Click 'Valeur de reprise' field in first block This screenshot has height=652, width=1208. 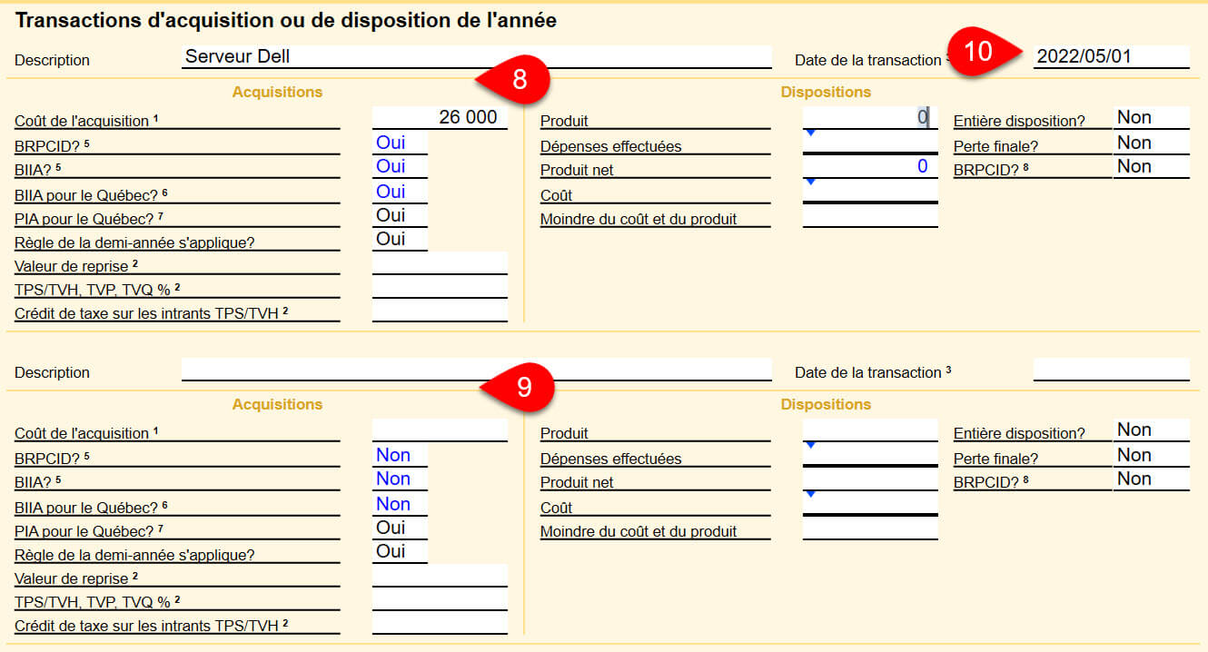click(440, 263)
